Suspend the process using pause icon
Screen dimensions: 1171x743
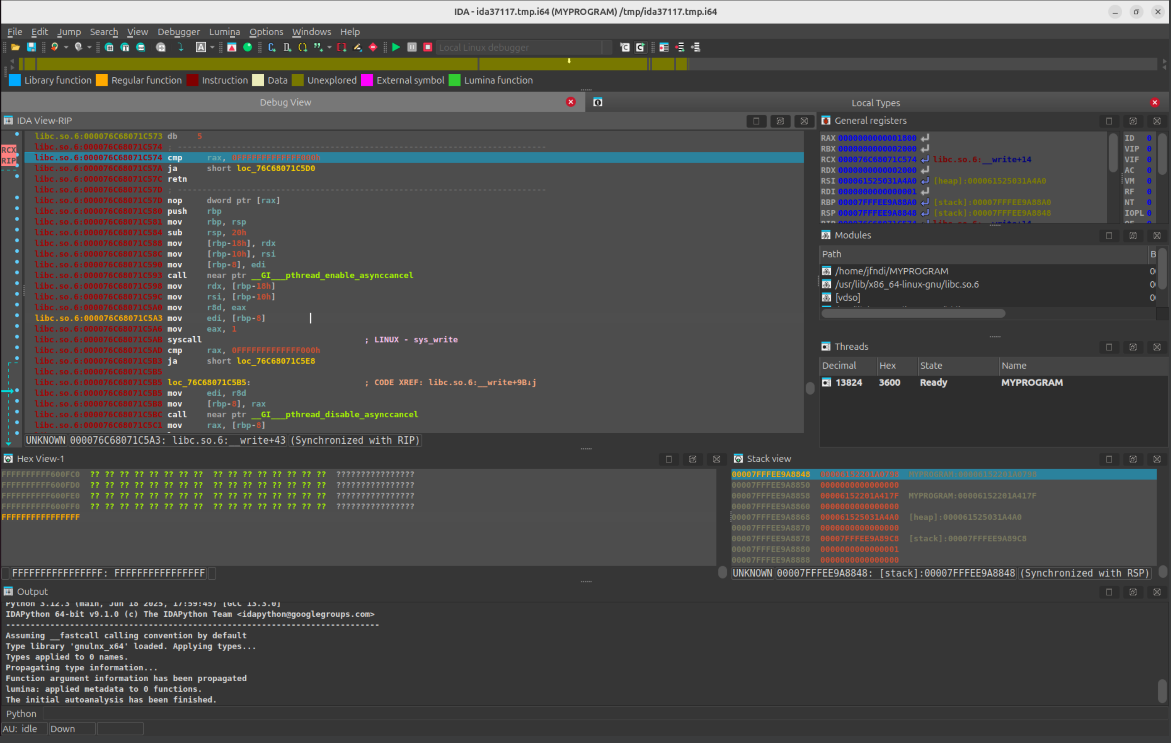pyautogui.click(x=412, y=47)
